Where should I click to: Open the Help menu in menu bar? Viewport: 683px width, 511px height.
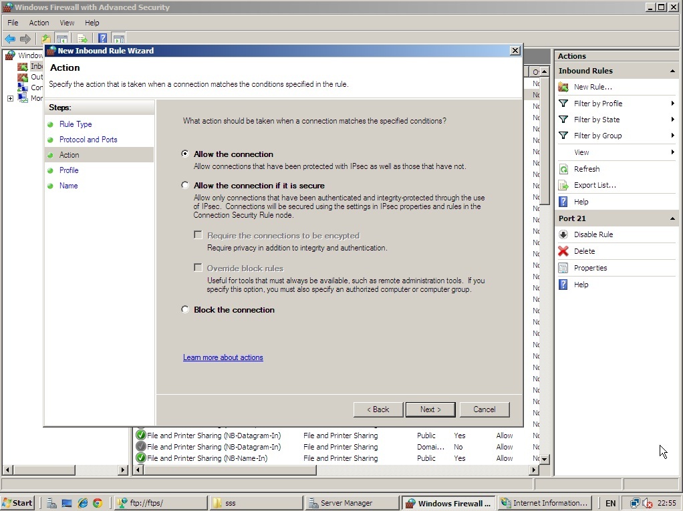(92, 23)
